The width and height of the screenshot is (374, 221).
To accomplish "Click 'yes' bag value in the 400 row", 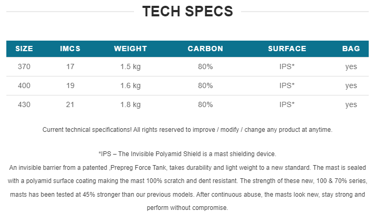I will pos(351,86).
